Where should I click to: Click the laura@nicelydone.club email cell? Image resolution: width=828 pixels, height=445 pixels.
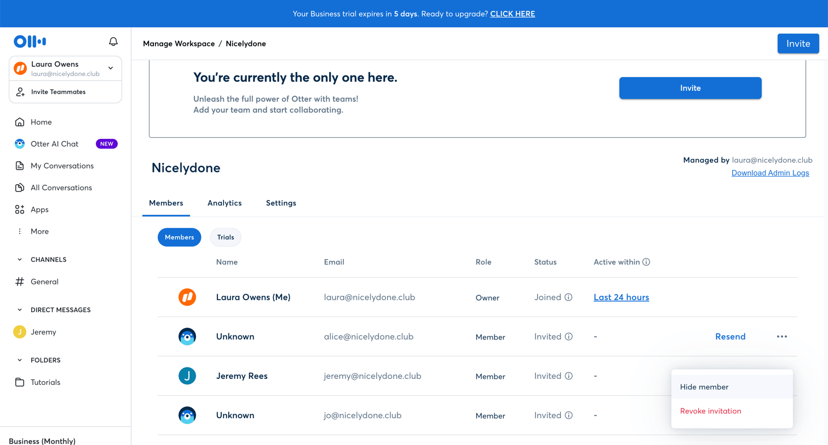[x=369, y=297]
